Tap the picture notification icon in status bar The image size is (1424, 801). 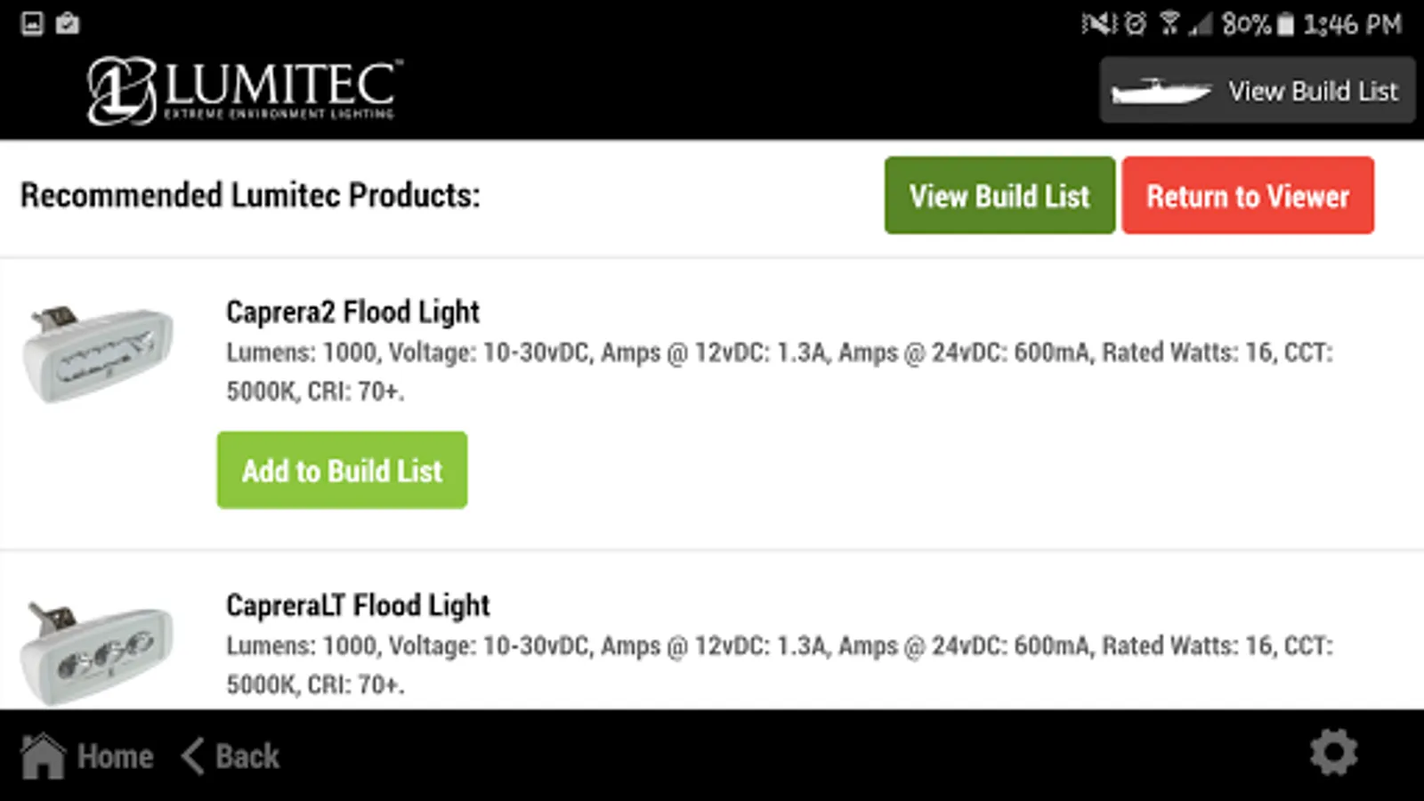[32, 24]
